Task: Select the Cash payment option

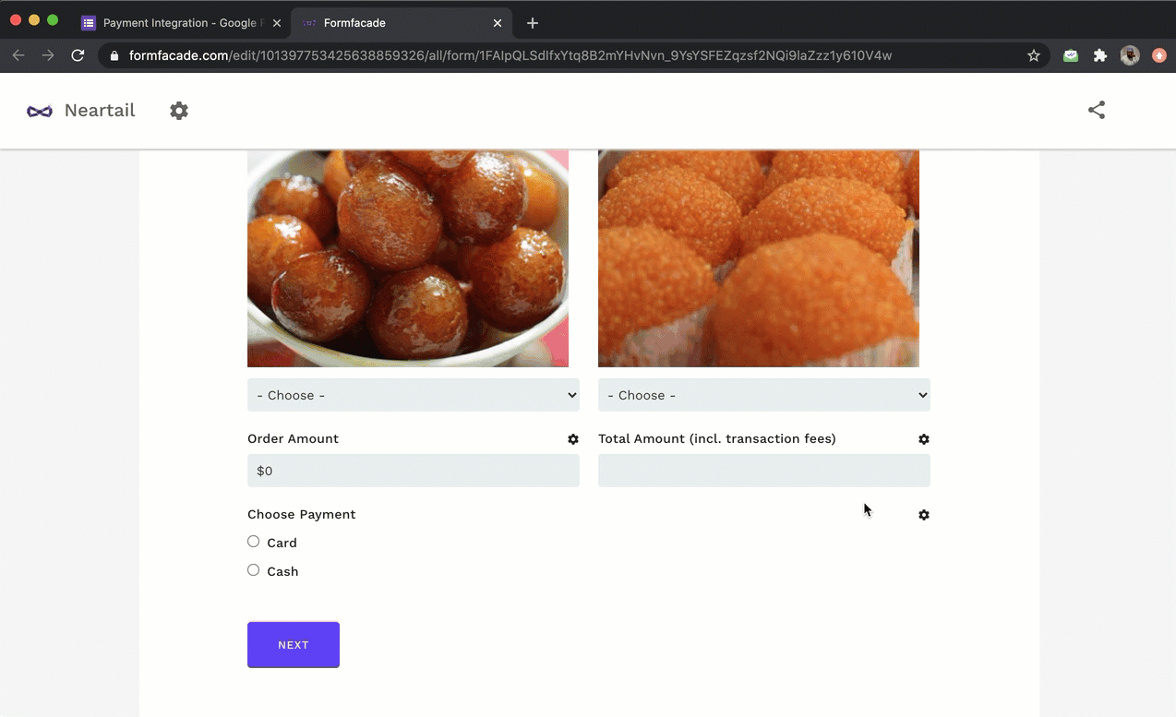Action: (254, 570)
